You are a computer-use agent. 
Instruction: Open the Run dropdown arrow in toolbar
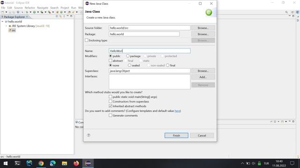point(38,12)
